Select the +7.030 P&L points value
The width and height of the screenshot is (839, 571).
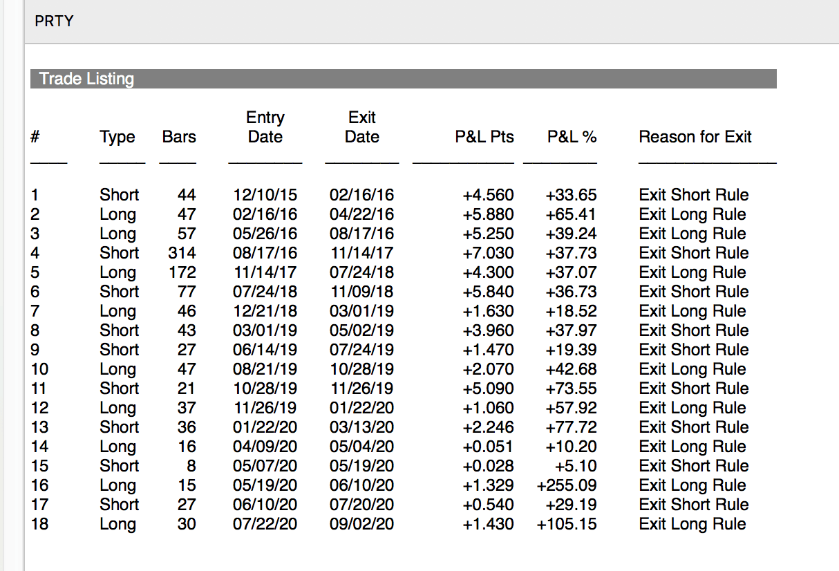(x=488, y=253)
